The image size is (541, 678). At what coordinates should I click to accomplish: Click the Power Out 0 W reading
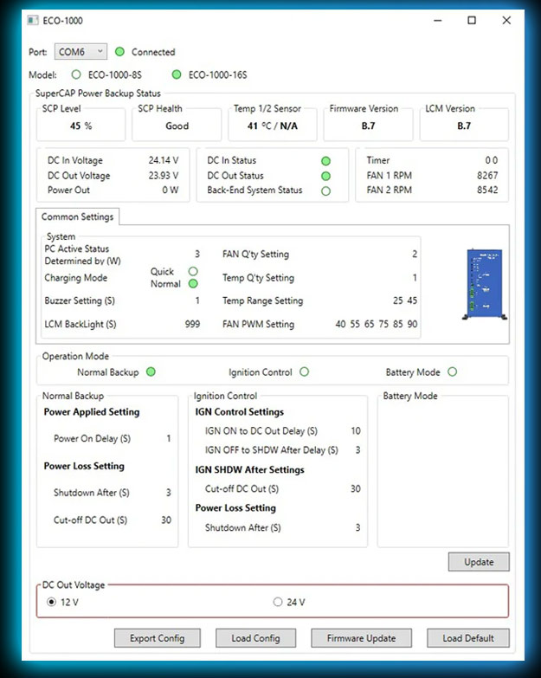pyautogui.click(x=171, y=190)
